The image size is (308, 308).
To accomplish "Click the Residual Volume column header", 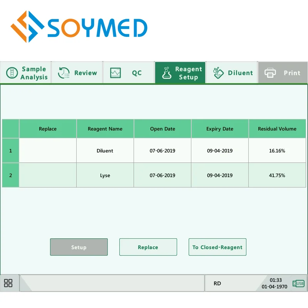I will click(277, 129).
